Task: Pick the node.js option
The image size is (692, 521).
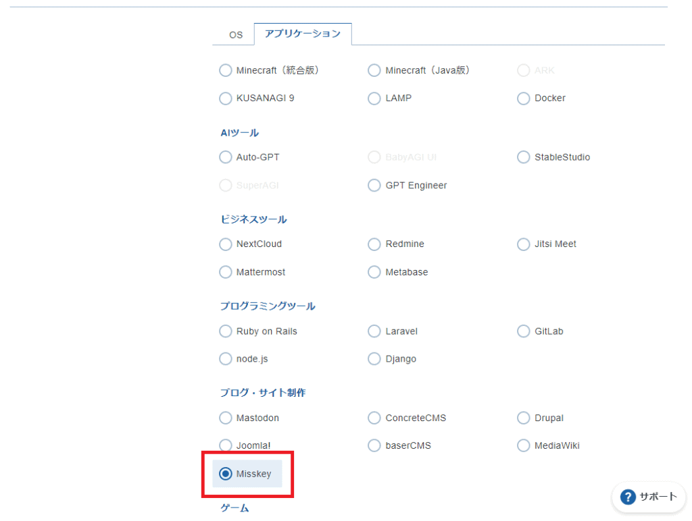Action: pos(226,359)
